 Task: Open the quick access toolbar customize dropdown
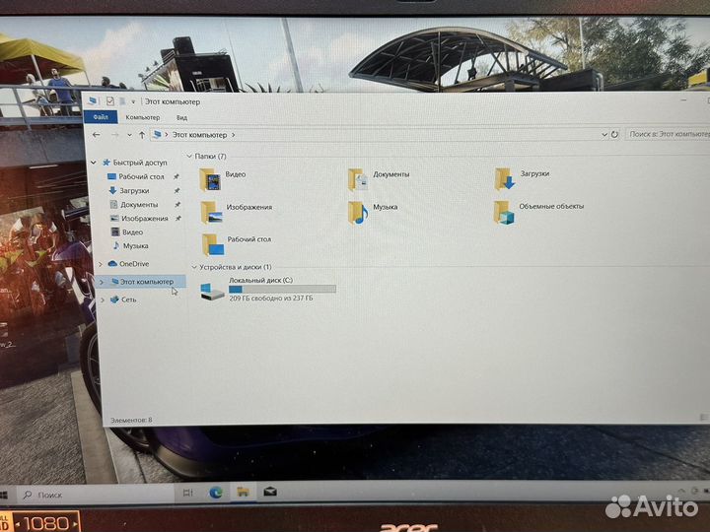(133, 101)
